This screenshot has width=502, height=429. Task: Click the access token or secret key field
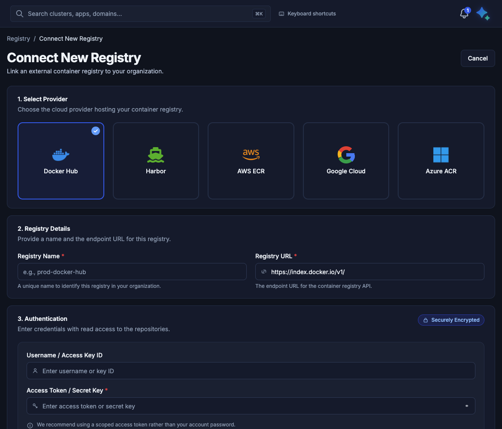click(251, 406)
